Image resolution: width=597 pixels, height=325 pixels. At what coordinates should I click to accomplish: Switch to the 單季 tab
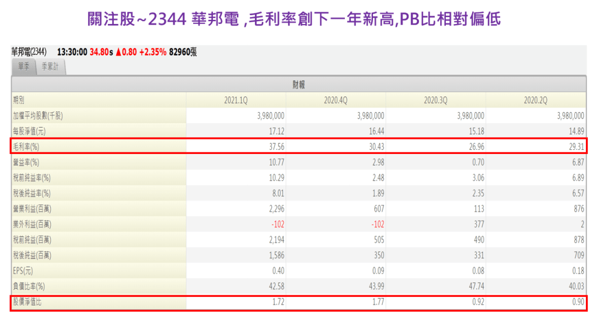coord(23,67)
